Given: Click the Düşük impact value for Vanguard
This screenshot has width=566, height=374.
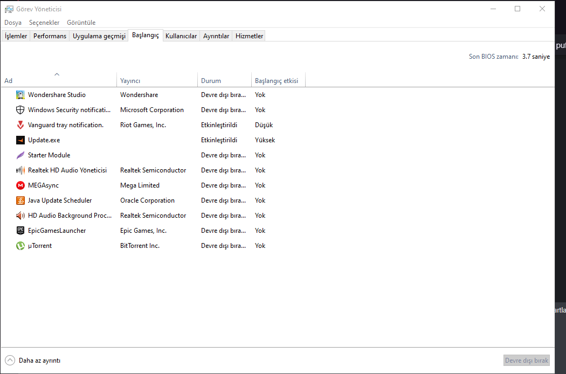Looking at the screenshot, I should (264, 125).
